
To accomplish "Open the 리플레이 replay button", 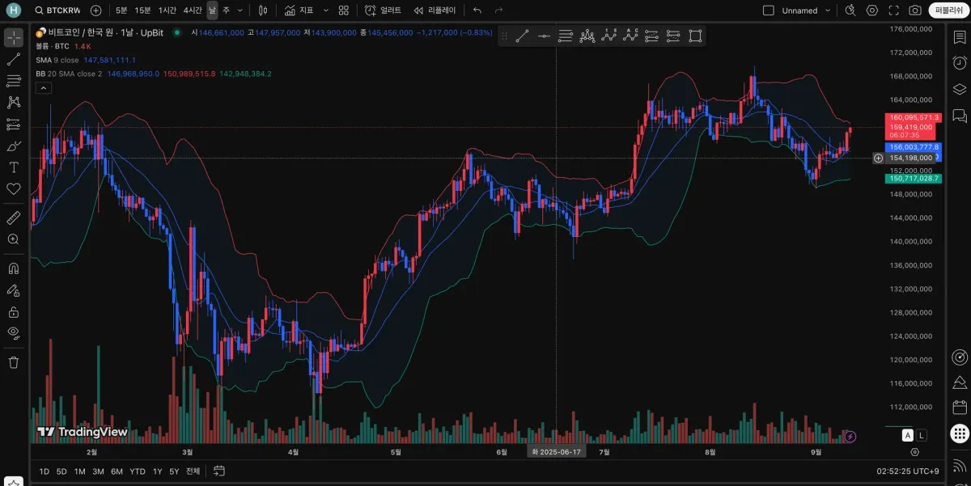I will [x=435, y=11].
